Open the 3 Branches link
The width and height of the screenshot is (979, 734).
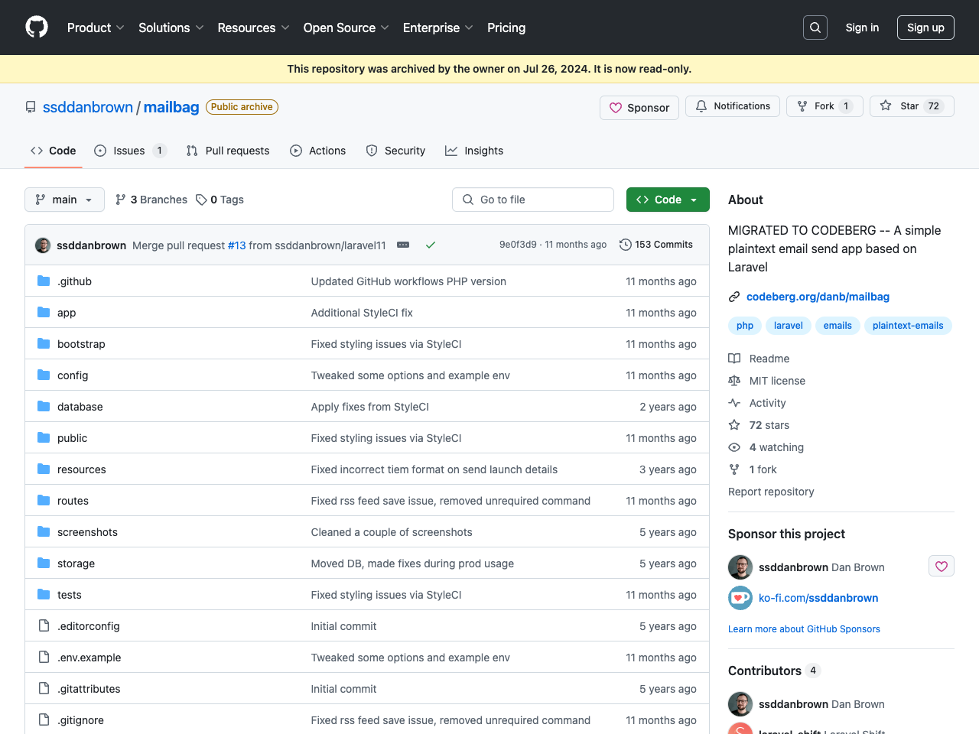(151, 200)
